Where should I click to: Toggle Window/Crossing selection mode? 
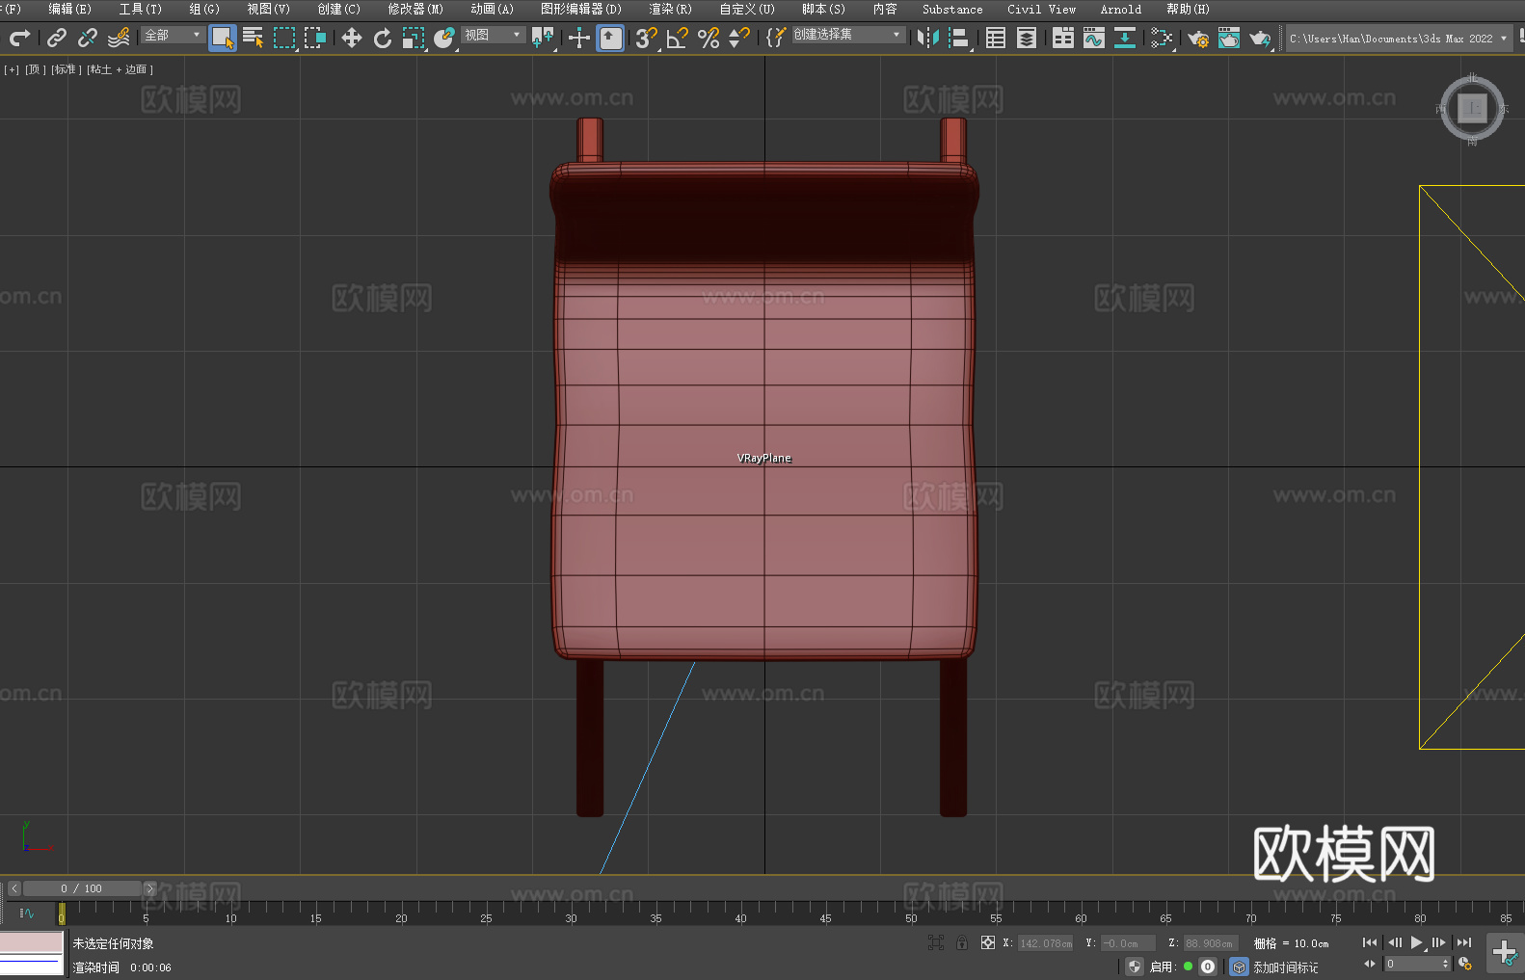point(315,38)
